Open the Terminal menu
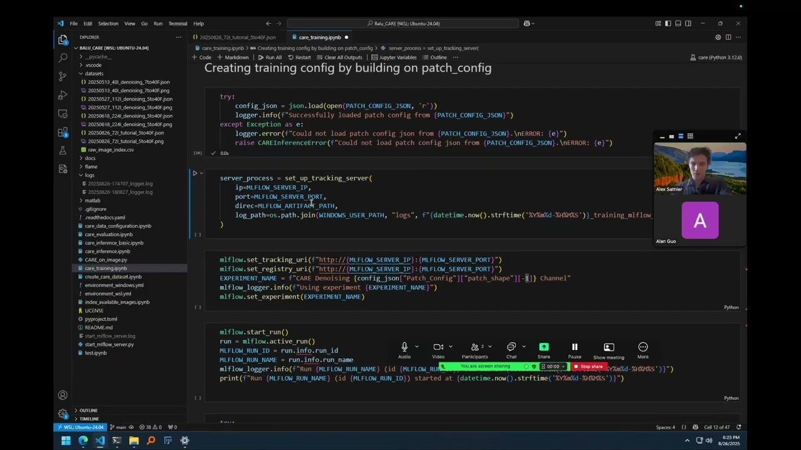Image resolution: width=801 pixels, height=450 pixels. pos(178,24)
